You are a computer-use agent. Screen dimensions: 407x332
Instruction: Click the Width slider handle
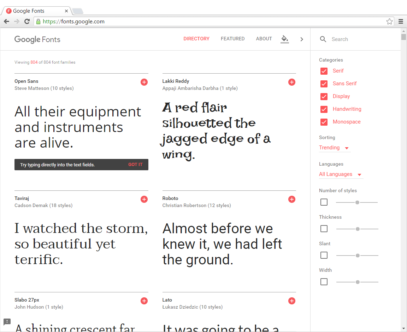coord(358,282)
